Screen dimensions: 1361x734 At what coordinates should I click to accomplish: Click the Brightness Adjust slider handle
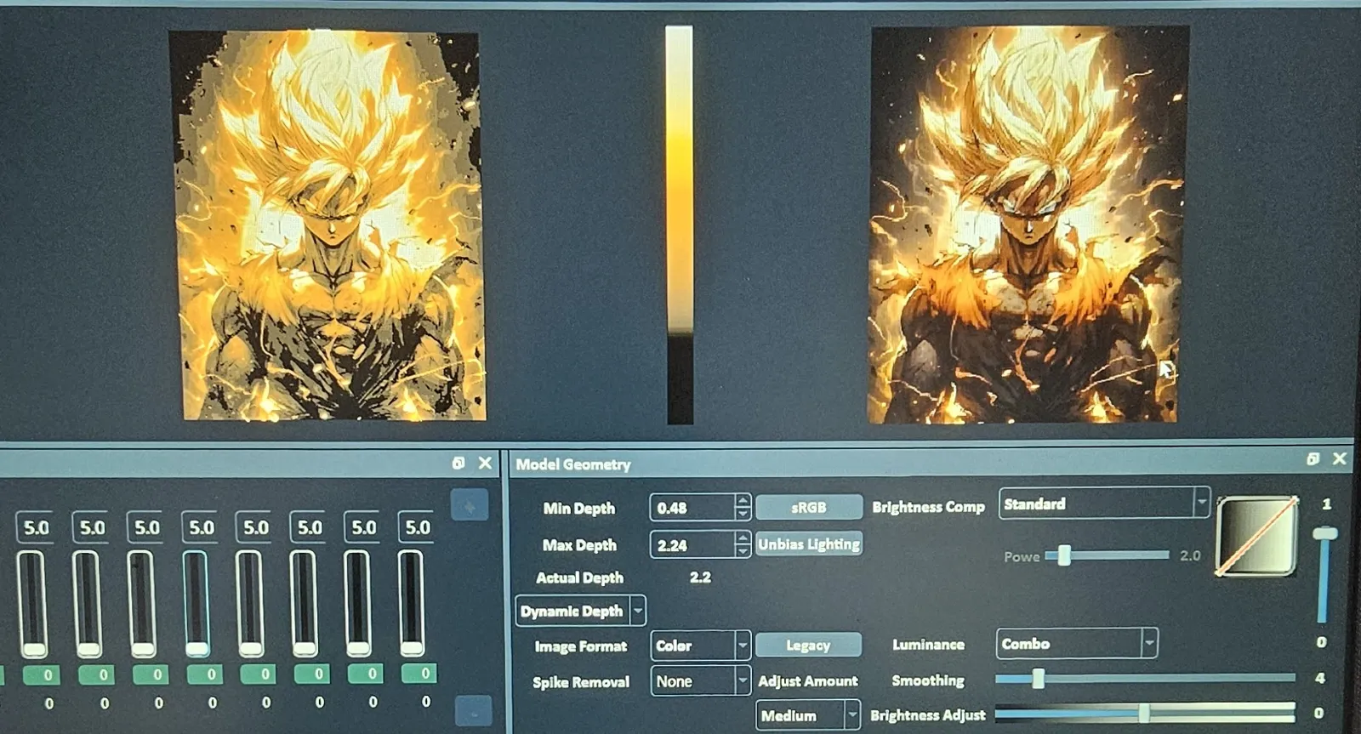(x=1144, y=712)
